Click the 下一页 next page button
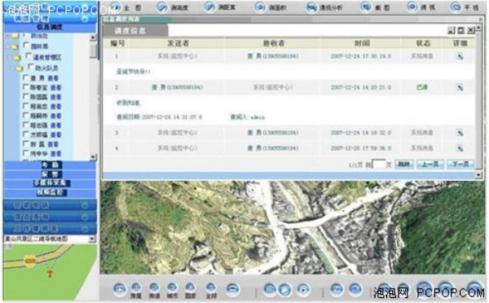 pos(460,164)
